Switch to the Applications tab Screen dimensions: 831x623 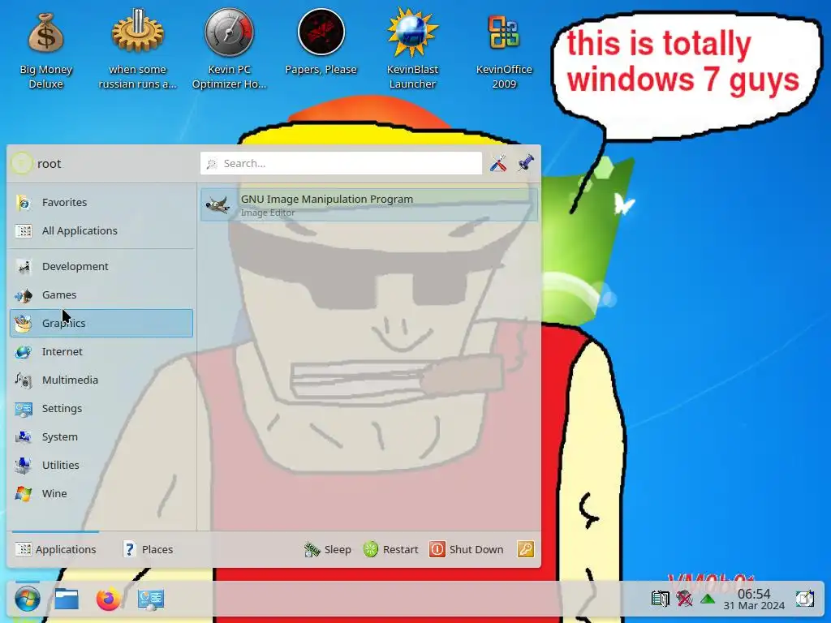click(56, 549)
